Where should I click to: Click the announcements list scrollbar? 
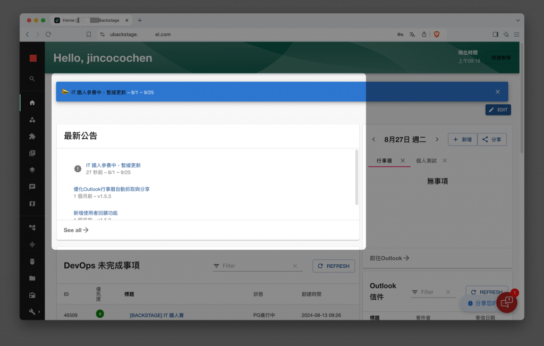(x=356, y=178)
